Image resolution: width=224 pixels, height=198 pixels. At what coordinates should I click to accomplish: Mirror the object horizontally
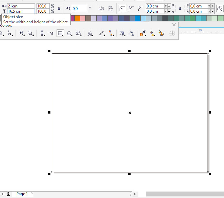[101, 9]
